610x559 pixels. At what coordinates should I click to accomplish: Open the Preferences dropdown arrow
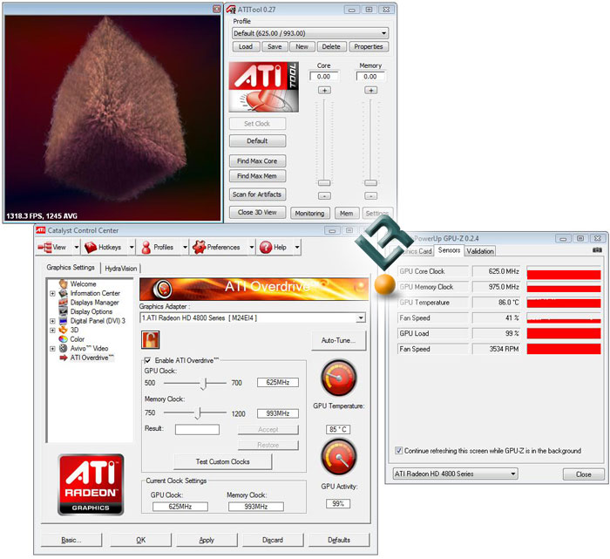click(252, 247)
